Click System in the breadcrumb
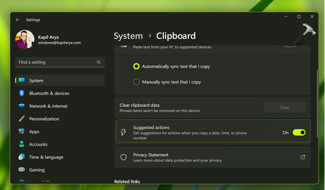Viewport: 325px width, 190px height. click(128, 36)
